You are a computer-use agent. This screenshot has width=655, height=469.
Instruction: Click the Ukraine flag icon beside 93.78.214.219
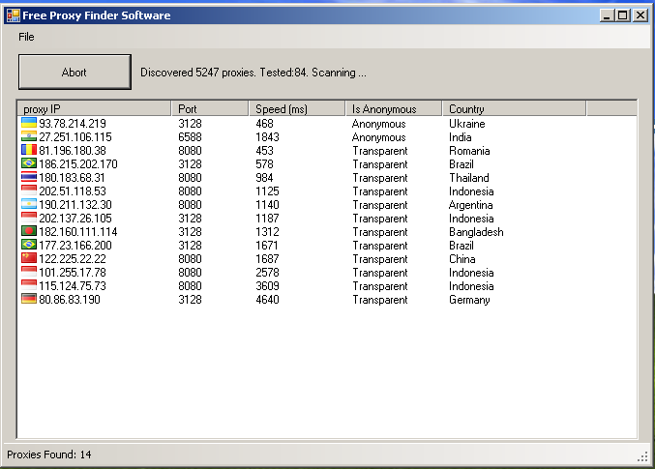tap(29, 124)
